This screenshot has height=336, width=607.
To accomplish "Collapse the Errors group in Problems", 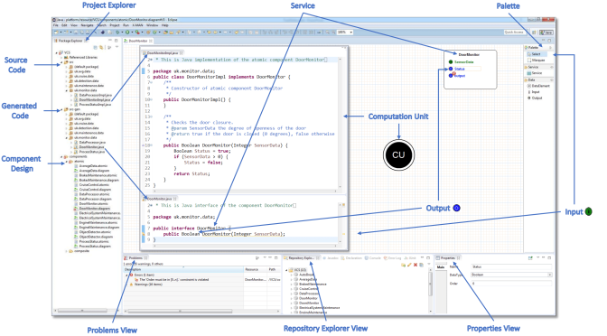I will click(x=126, y=275).
